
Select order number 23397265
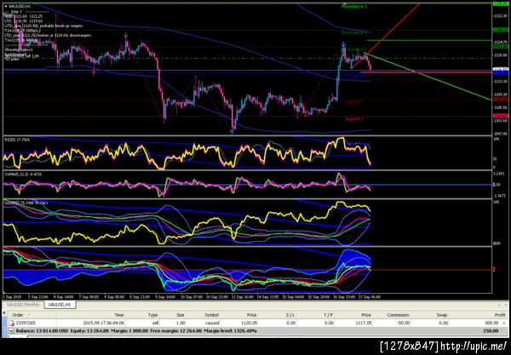click(26, 324)
